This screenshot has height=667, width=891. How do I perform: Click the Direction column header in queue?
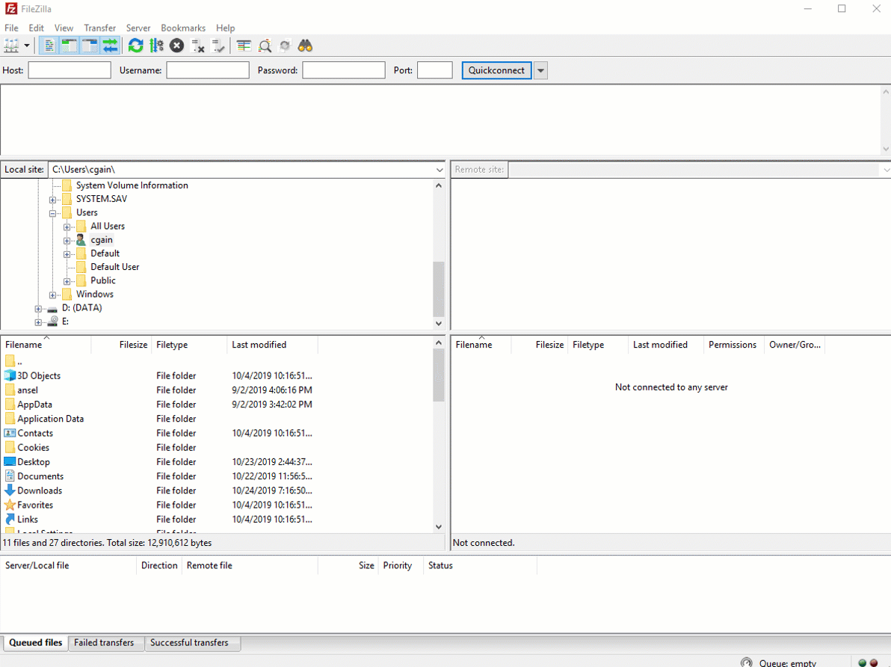(159, 565)
